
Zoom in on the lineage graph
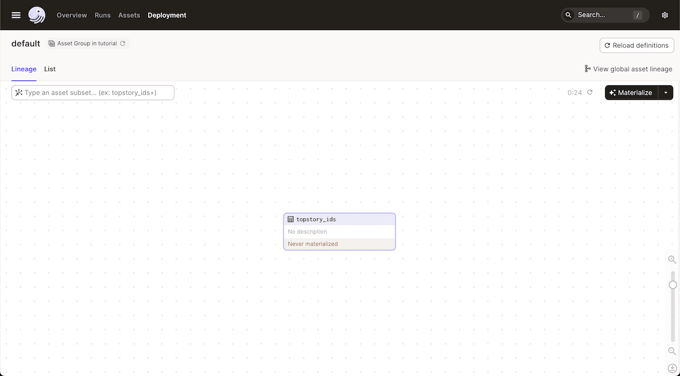pos(672,260)
